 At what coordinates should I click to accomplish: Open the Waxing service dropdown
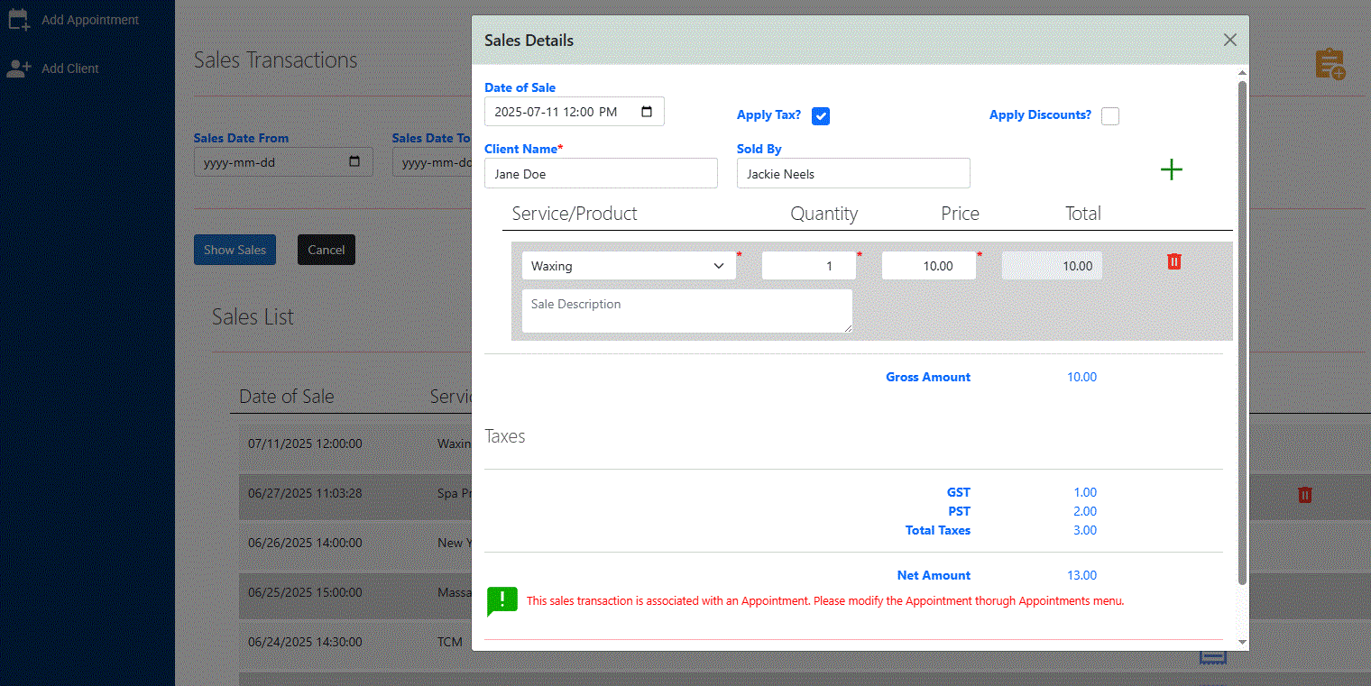point(629,266)
